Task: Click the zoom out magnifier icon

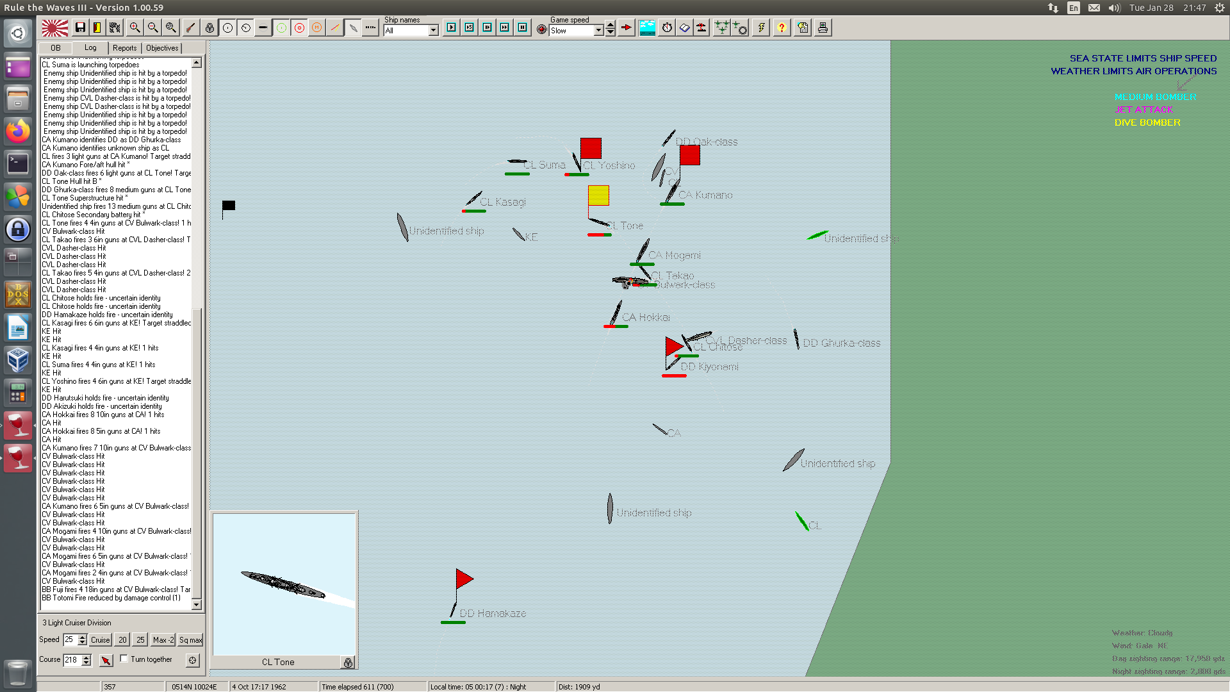Action: [152, 28]
